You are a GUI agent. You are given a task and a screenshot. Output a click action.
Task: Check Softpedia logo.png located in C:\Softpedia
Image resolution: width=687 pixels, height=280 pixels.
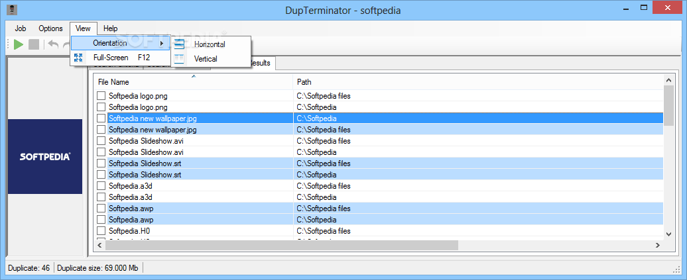coord(101,107)
